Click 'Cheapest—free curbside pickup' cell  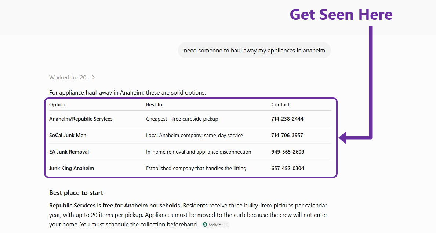tap(182, 119)
